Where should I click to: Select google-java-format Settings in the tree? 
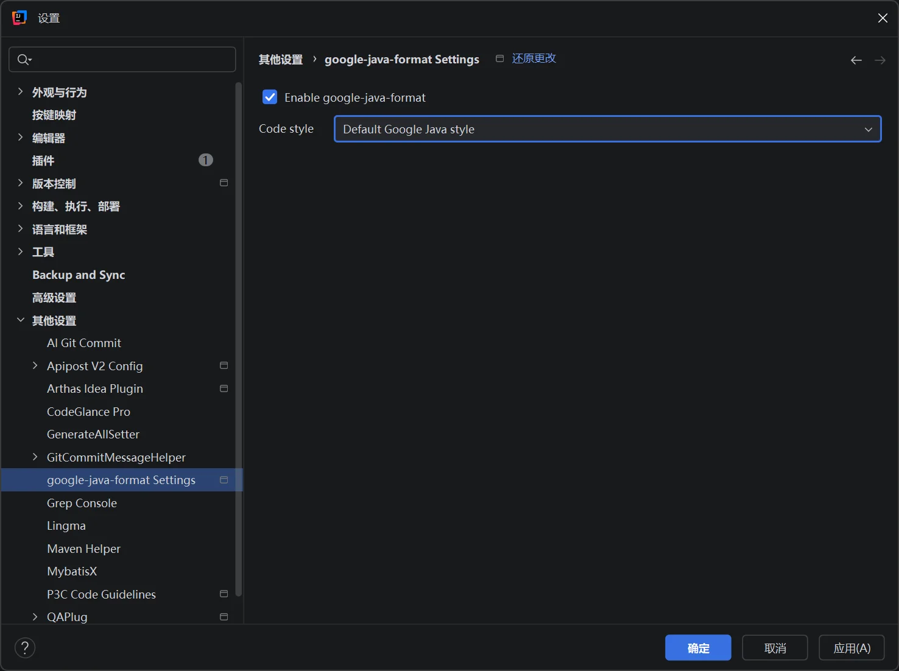[x=121, y=480]
